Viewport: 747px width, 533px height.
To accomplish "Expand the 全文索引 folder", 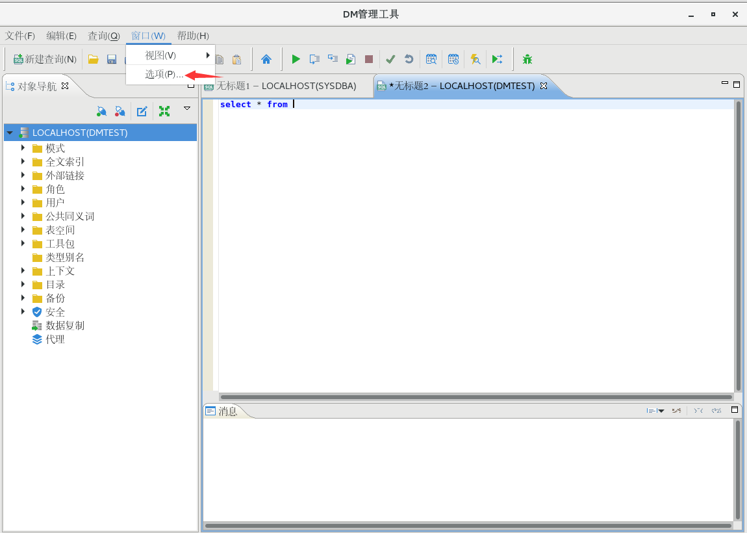I will pos(23,162).
